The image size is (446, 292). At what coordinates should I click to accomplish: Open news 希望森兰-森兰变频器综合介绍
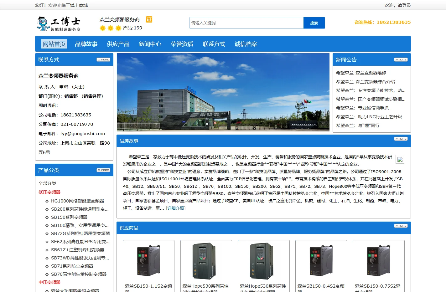click(366, 82)
